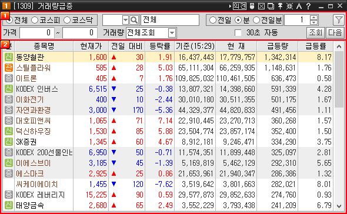Viewport: 347px width, 214px height.
Task: Click the pushpin icon to pin window
Action: pos(280,6)
